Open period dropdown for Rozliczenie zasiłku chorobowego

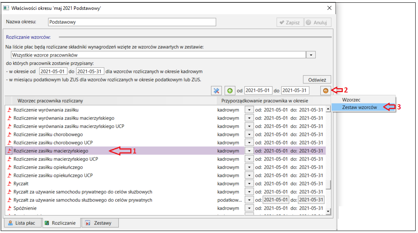(x=249, y=134)
